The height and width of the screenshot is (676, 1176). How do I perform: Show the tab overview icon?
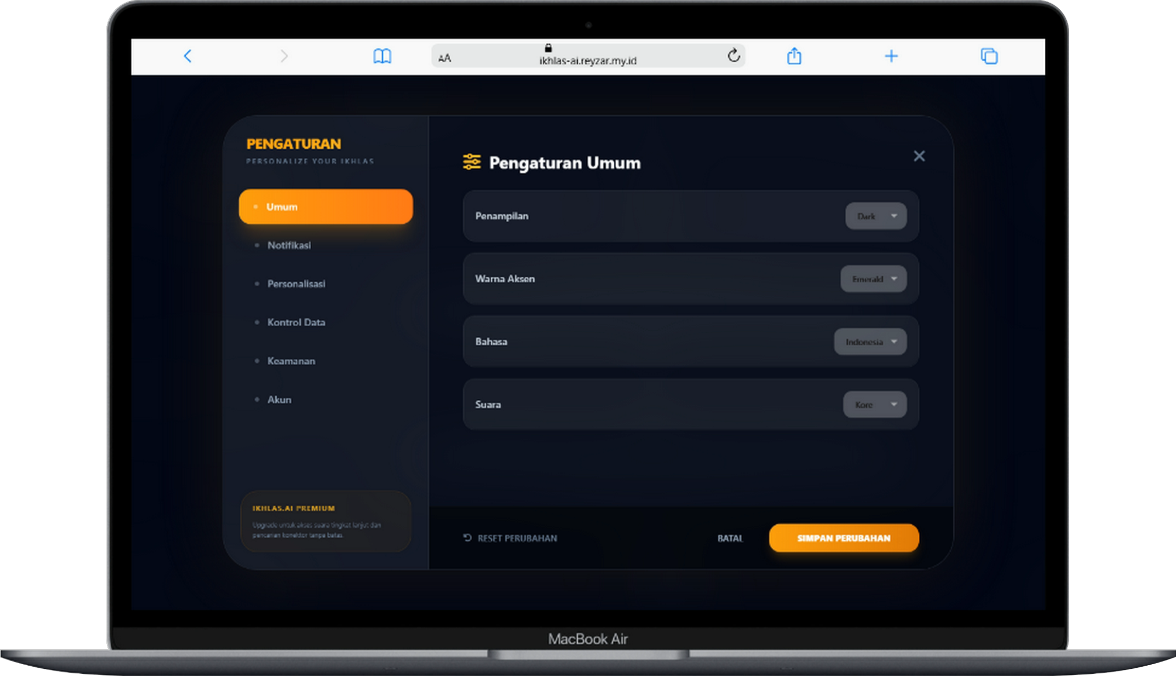coord(989,56)
